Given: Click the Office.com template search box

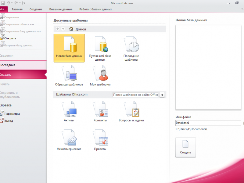Looking at the screenshot, I should tap(135, 95).
